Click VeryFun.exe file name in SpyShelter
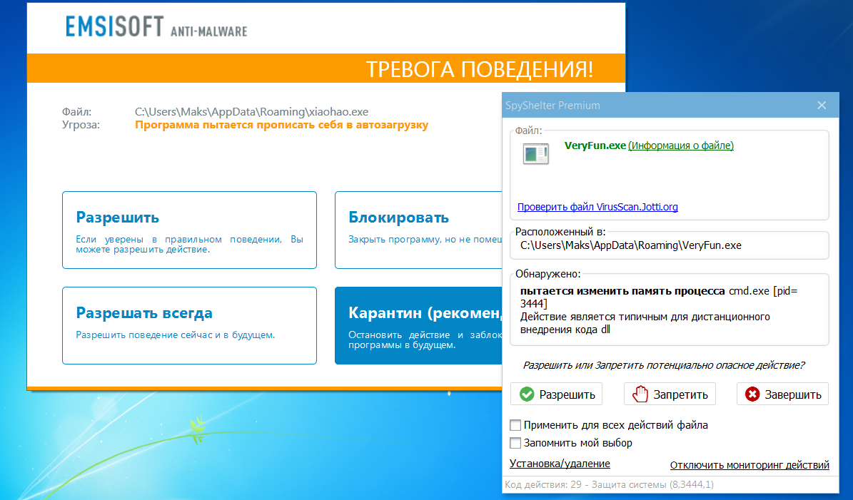 point(595,146)
